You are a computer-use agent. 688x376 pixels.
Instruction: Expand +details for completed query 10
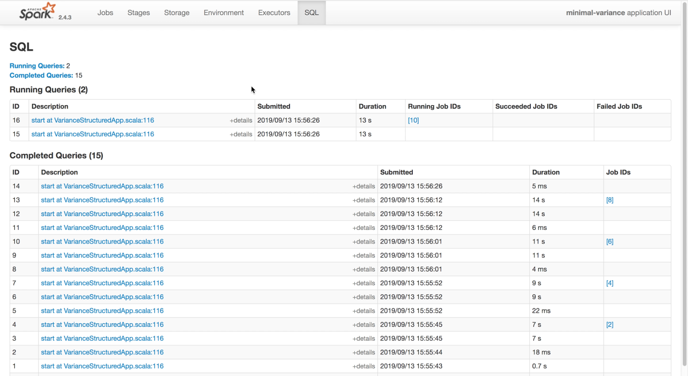coord(364,242)
